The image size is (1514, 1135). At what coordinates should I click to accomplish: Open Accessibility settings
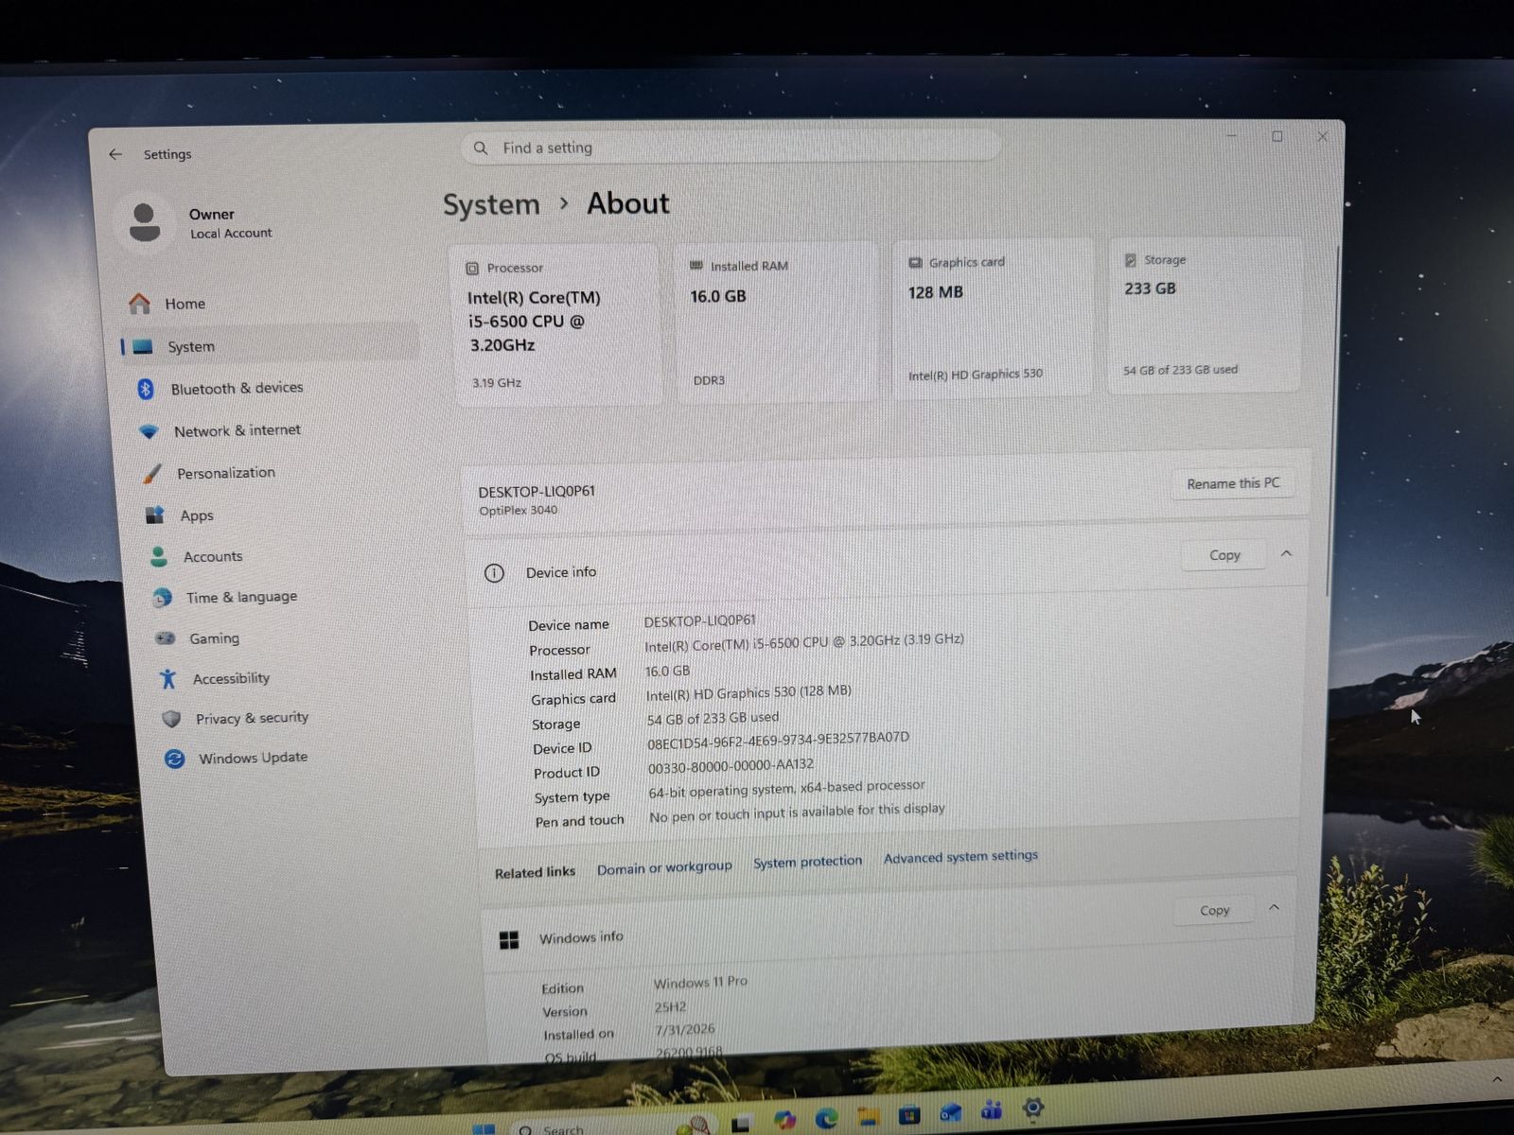294,678
